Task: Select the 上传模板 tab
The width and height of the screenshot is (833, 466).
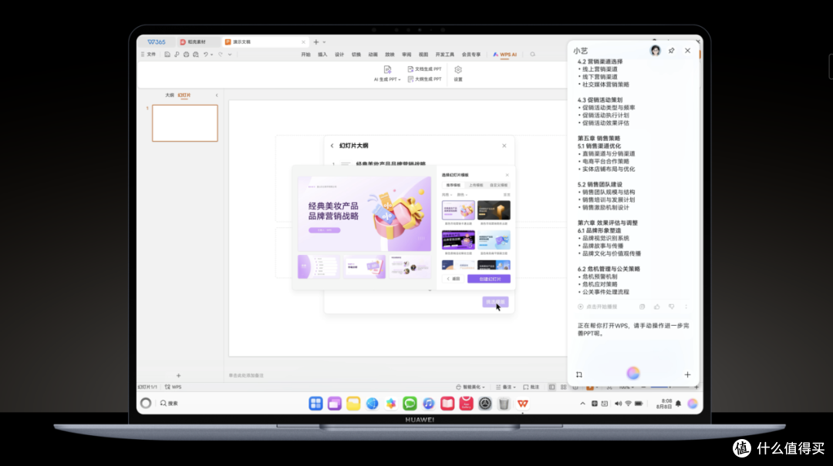Action: click(x=476, y=185)
